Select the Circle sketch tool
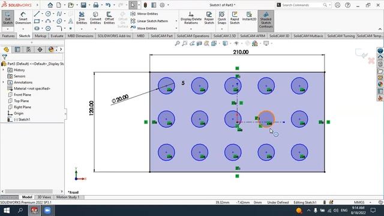The width and height of the screenshot is (384, 216). [x=48, y=14]
